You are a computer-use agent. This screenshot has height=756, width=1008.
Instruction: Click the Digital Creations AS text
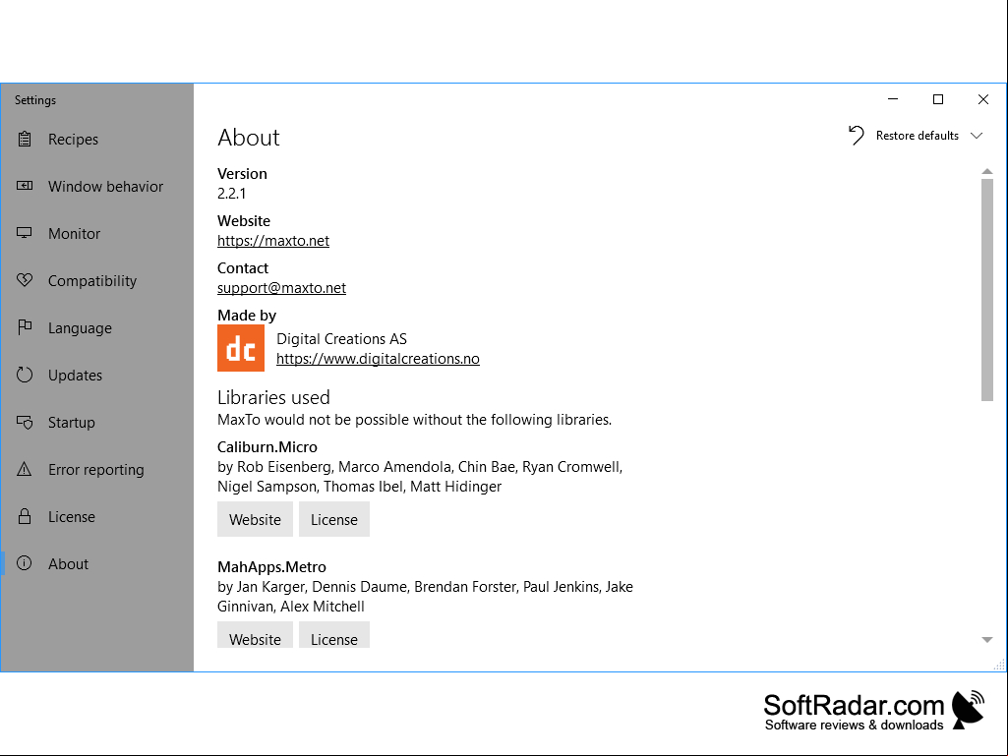click(341, 339)
